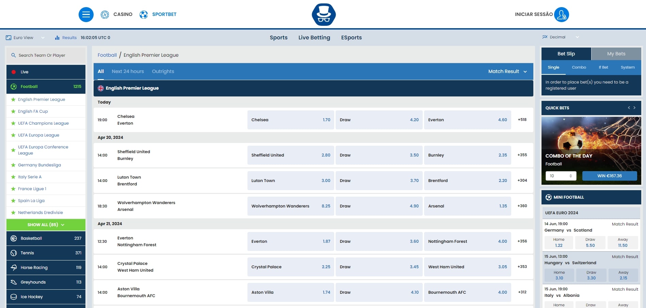Click the Search Team Or Player field

46,55
